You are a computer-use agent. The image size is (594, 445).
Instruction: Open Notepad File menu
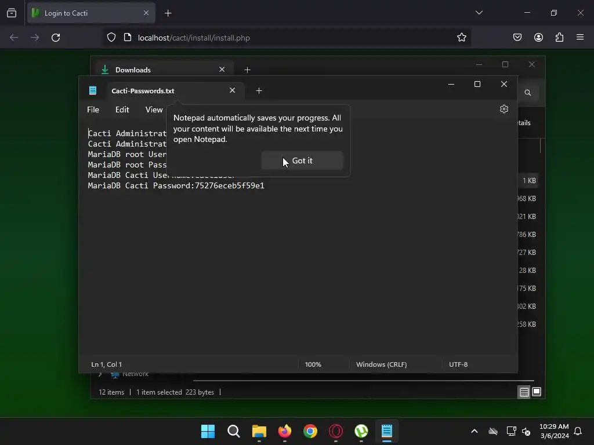coord(93,110)
